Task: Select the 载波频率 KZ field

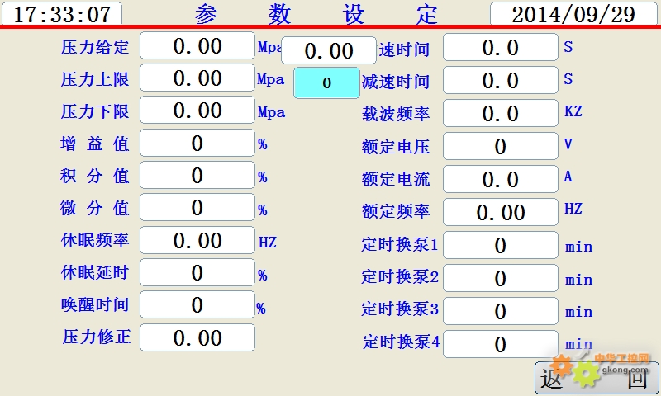Action: (500, 113)
